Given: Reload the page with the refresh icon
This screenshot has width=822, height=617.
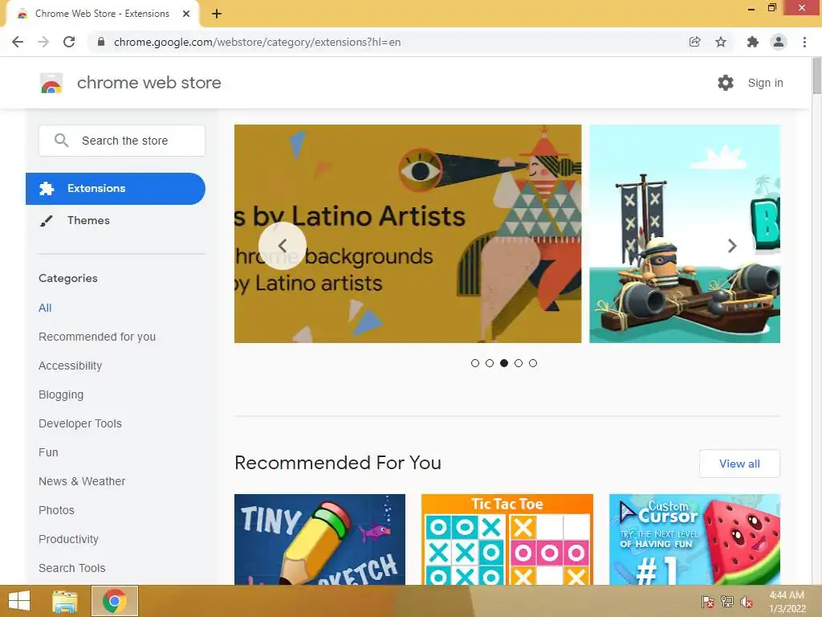Looking at the screenshot, I should 69,42.
